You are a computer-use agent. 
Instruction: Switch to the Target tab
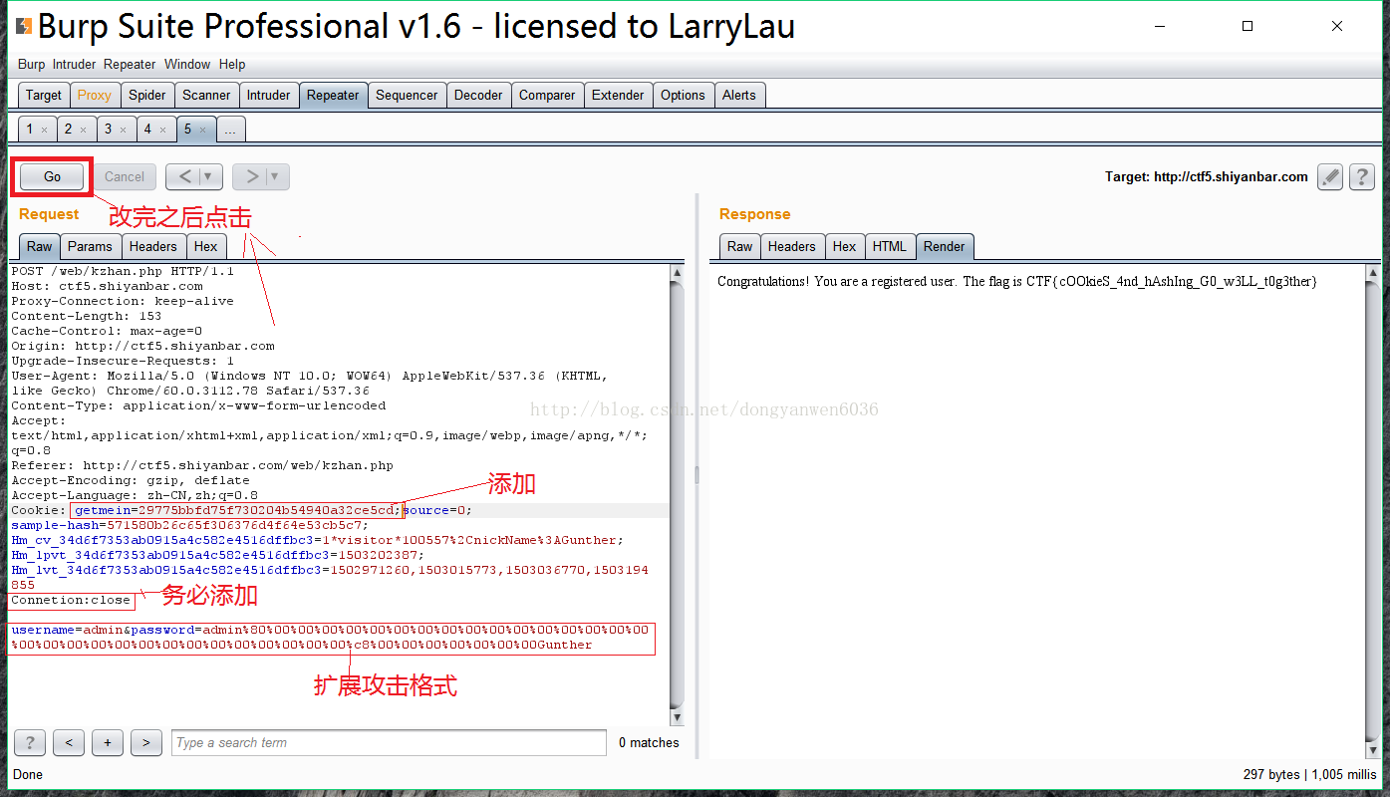coord(44,95)
